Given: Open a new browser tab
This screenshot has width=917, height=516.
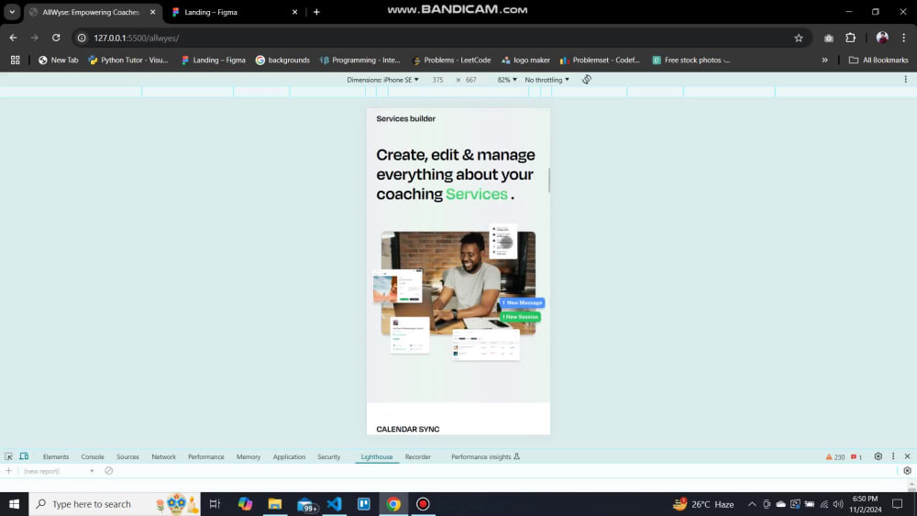Looking at the screenshot, I should (x=316, y=12).
